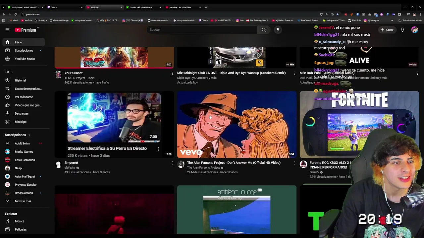Open YouTube Music in sidebar
Viewport: 424px width, 238px height.
pyautogui.click(x=23, y=59)
